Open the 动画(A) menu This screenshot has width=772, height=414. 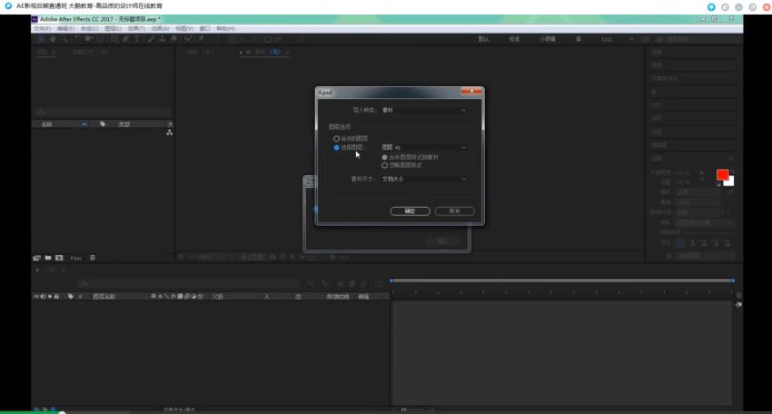click(x=160, y=28)
